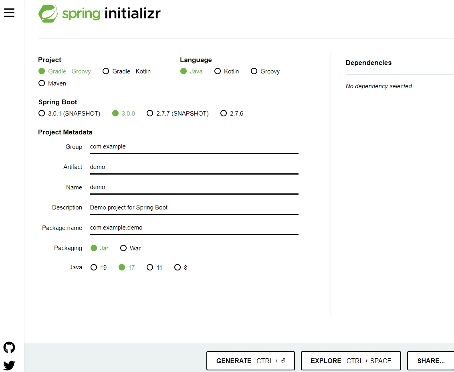Select Spring Boot 2.7.7 (SNAPSHOT)
The width and height of the screenshot is (454, 372).
178,114
